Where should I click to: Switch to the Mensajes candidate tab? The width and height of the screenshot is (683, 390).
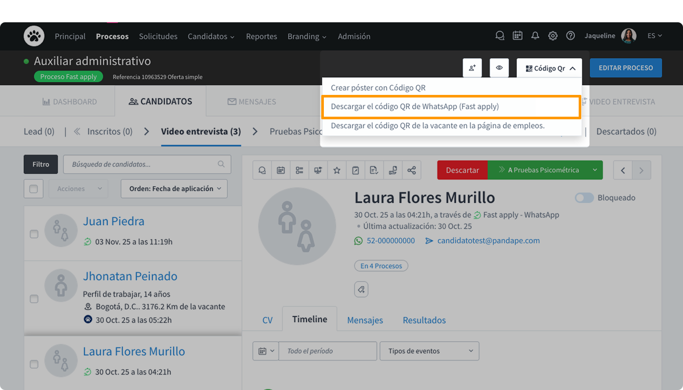(x=365, y=320)
